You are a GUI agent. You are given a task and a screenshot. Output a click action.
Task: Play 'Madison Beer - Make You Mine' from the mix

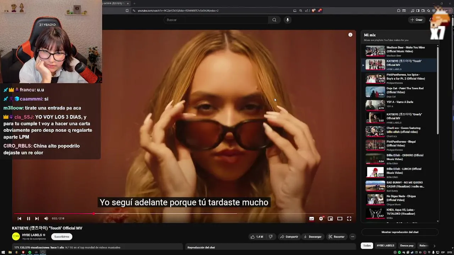click(x=399, y=51)
